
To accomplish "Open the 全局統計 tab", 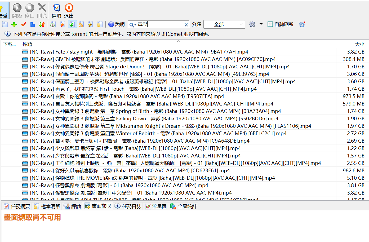I will tap(184, 206).
